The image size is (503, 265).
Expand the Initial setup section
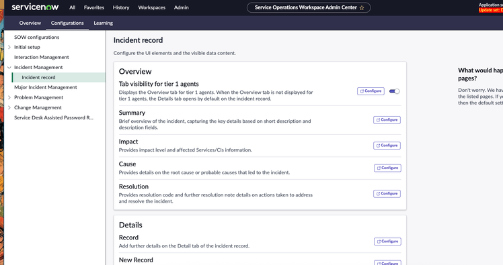tap(9, 47)
